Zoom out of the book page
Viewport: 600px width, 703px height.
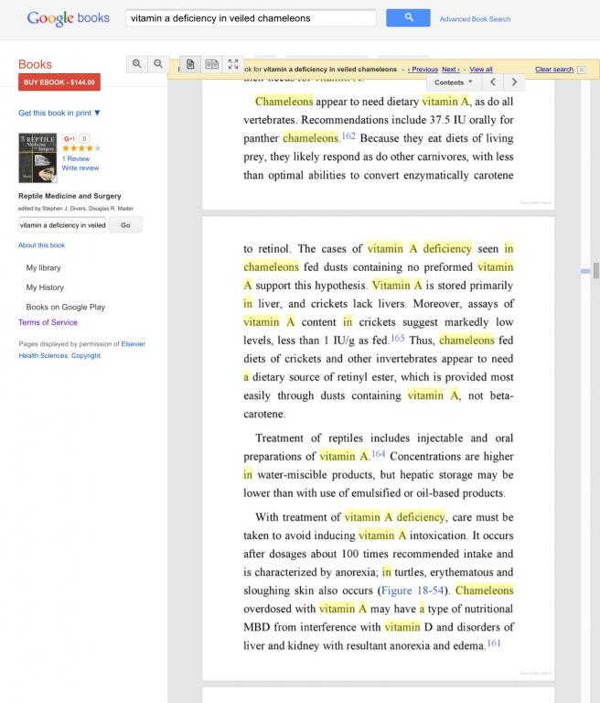pyautogui.click(x=158, y=64)
